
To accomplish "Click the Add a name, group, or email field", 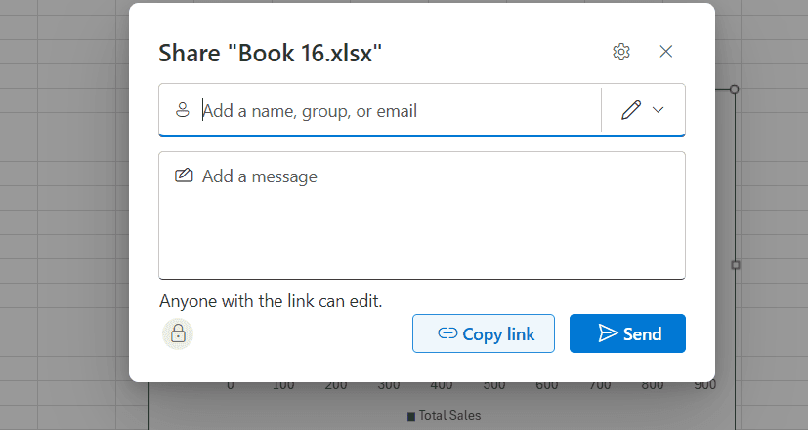I will click(380, 110).
